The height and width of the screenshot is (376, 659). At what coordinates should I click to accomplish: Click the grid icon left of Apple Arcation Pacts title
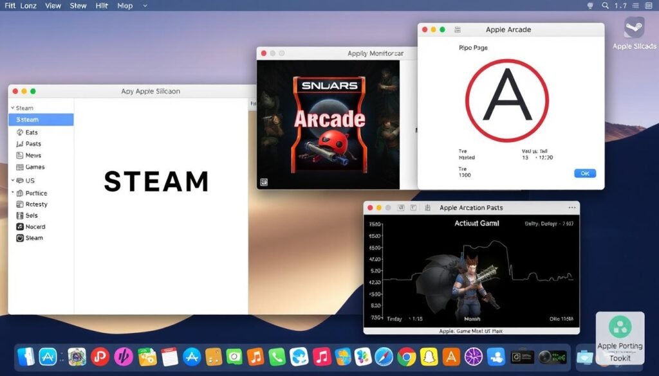tap(428, 208)
